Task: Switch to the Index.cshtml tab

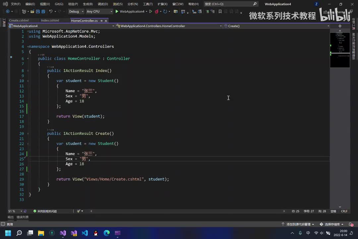Action: pos(50,20)
